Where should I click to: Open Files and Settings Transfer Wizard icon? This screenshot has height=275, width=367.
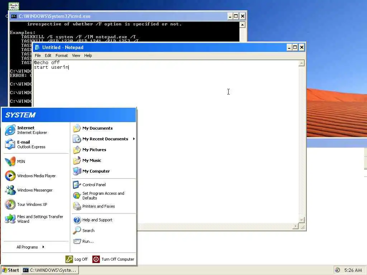(x=10, y=219)
